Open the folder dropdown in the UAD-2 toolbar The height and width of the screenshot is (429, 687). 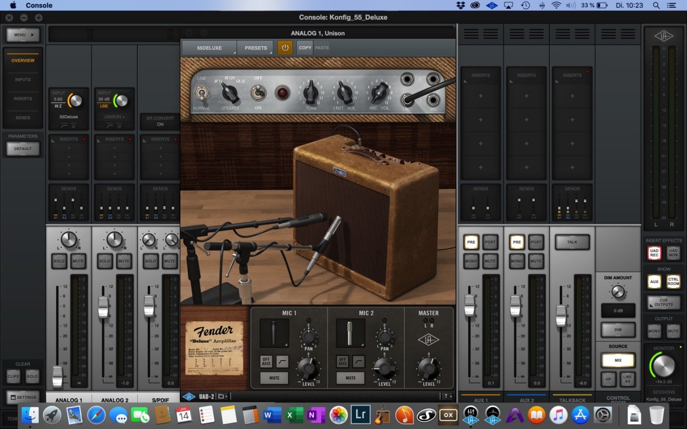click(x=223, y=397)
